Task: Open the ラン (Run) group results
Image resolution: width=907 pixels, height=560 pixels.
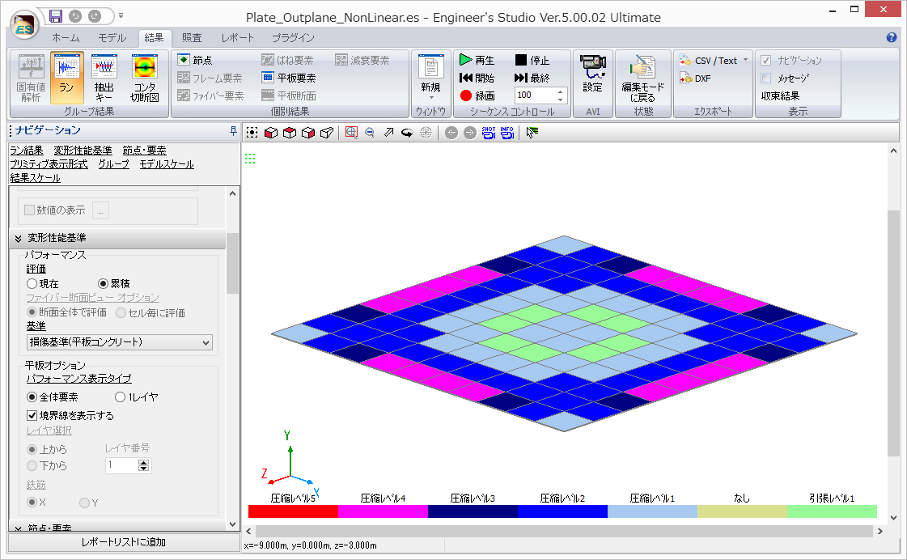Action: click(x=66, y=78)
